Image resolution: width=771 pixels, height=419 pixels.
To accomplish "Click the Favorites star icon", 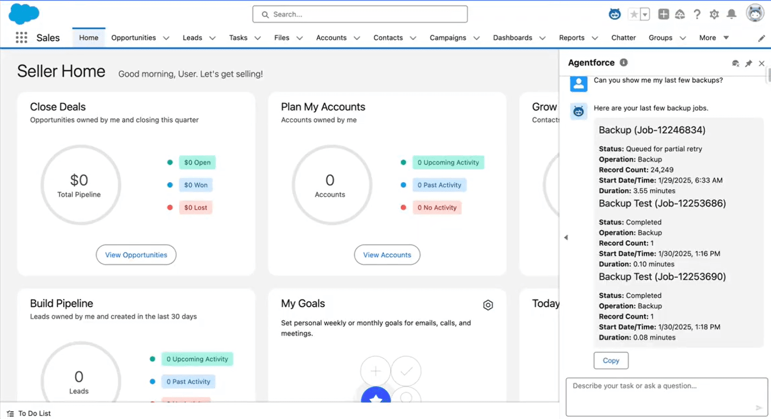I will 634,14.
